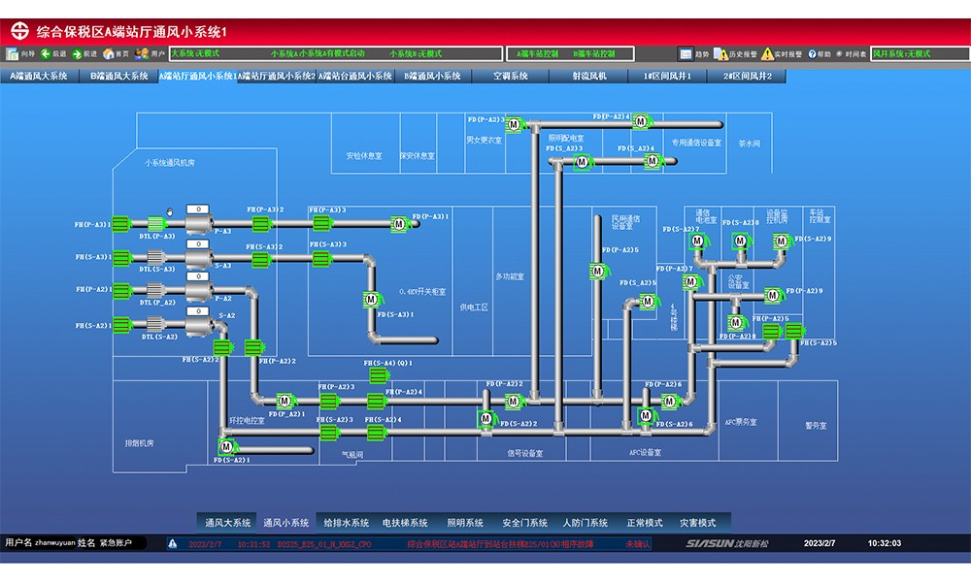Switch to the 射流风机 tab
Viewport: 971px width, 582px height.
coord(588,76)
